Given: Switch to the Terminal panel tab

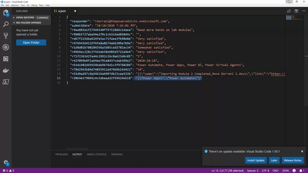Looking at the screenshot, I should (x=116, y=154).
